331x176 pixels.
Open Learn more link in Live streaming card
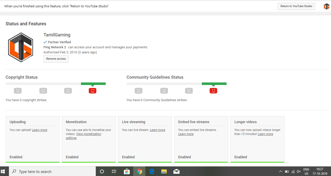(x=158, y=130)
